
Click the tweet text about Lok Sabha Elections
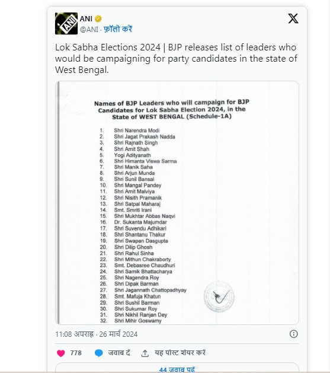tap(176, 59)
